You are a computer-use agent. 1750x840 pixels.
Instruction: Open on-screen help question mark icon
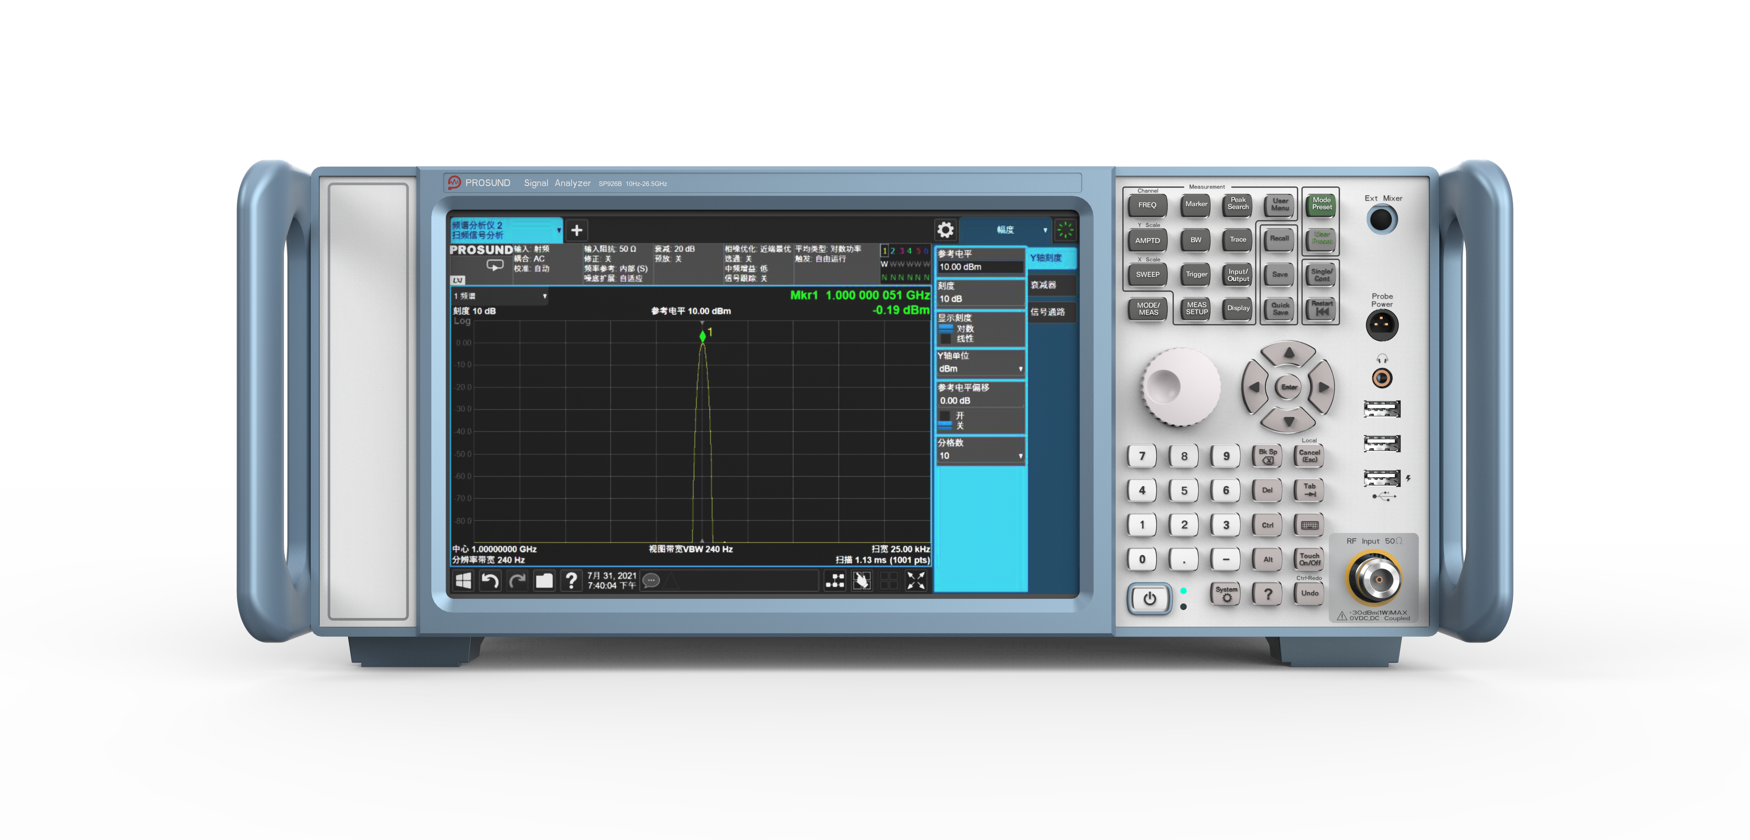[x=571, y=581]
